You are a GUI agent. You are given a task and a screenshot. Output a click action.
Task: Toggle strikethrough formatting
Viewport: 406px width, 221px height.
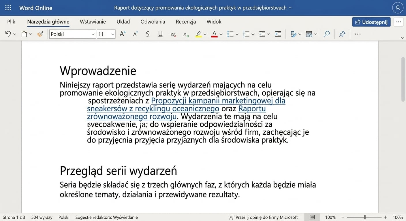pyautogui.click(x=173, y=34)
